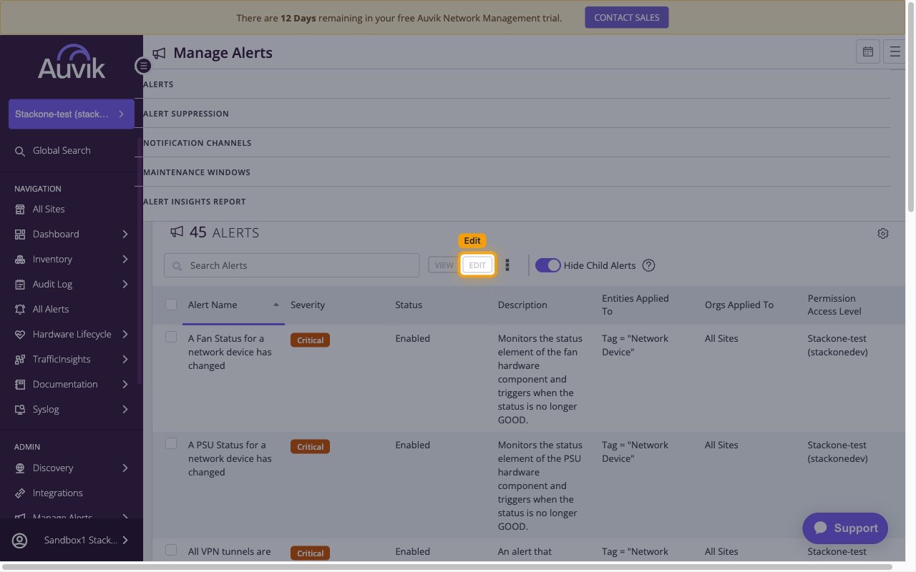The width and height of the screenshot is (916, 572).
Task: Sort by the Status column header
Action: 409,305
